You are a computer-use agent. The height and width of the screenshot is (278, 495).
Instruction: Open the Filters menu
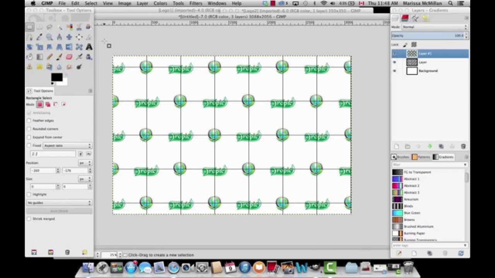pos(196,3)
